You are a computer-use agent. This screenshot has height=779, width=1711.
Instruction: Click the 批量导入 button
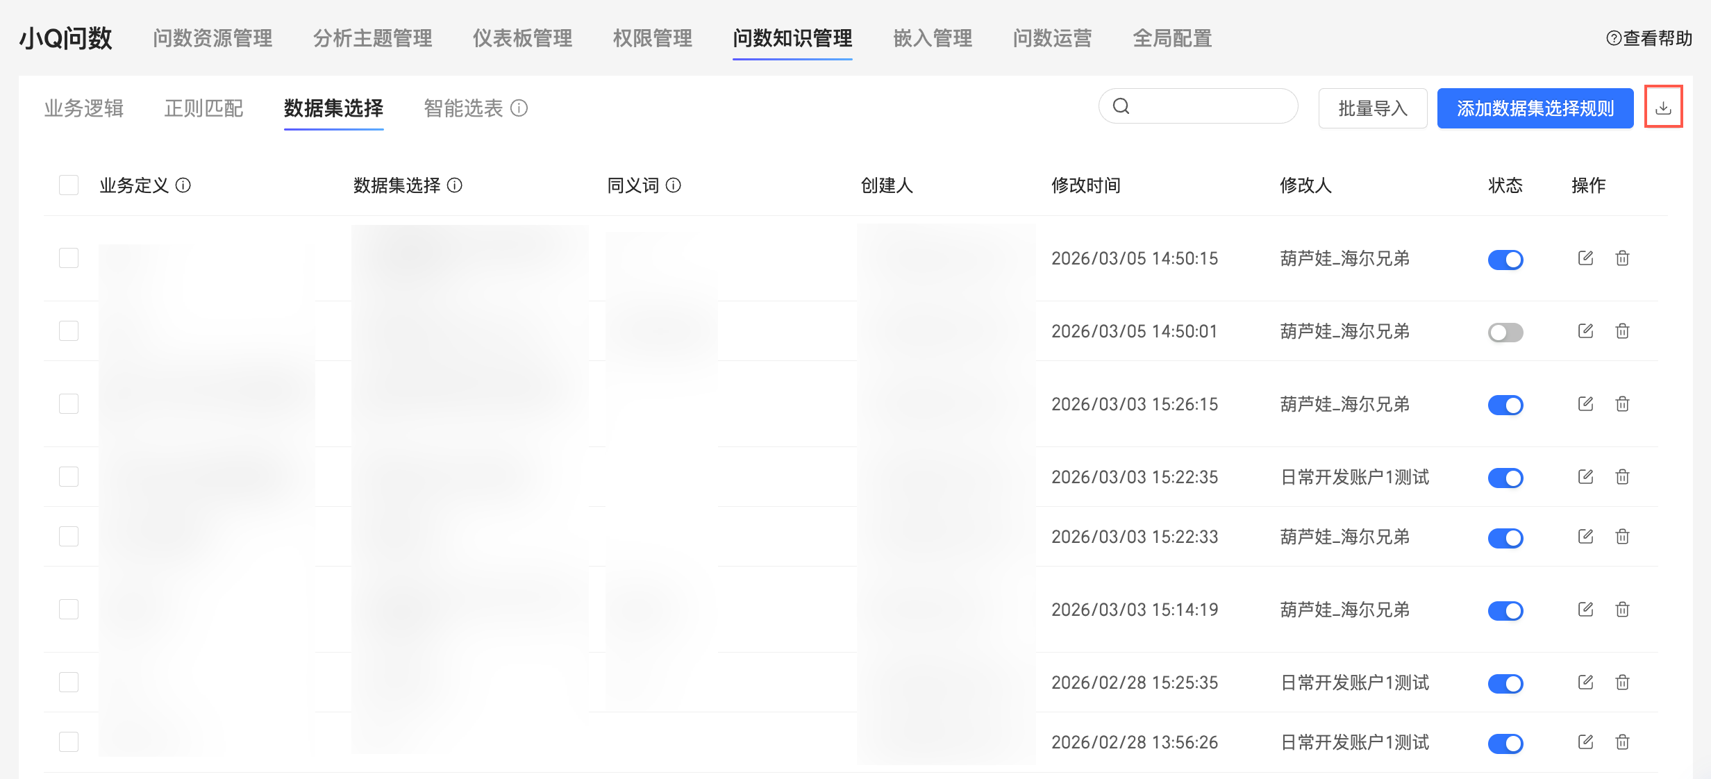(1372, 108)
